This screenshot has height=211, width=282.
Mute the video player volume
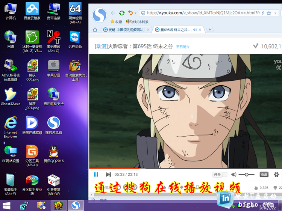pos(233,174)
